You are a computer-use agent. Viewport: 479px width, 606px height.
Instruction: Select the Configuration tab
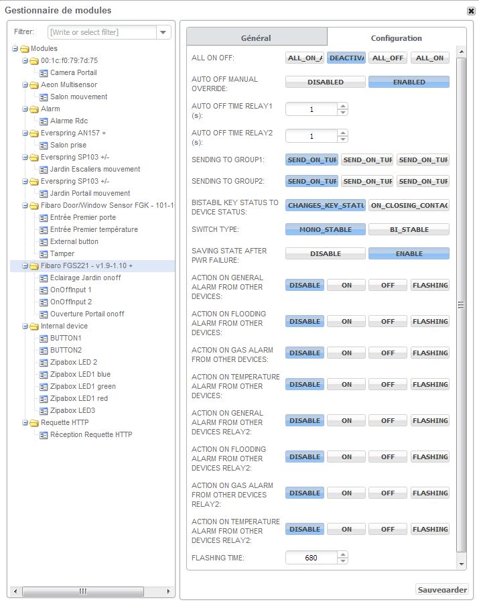396,38
